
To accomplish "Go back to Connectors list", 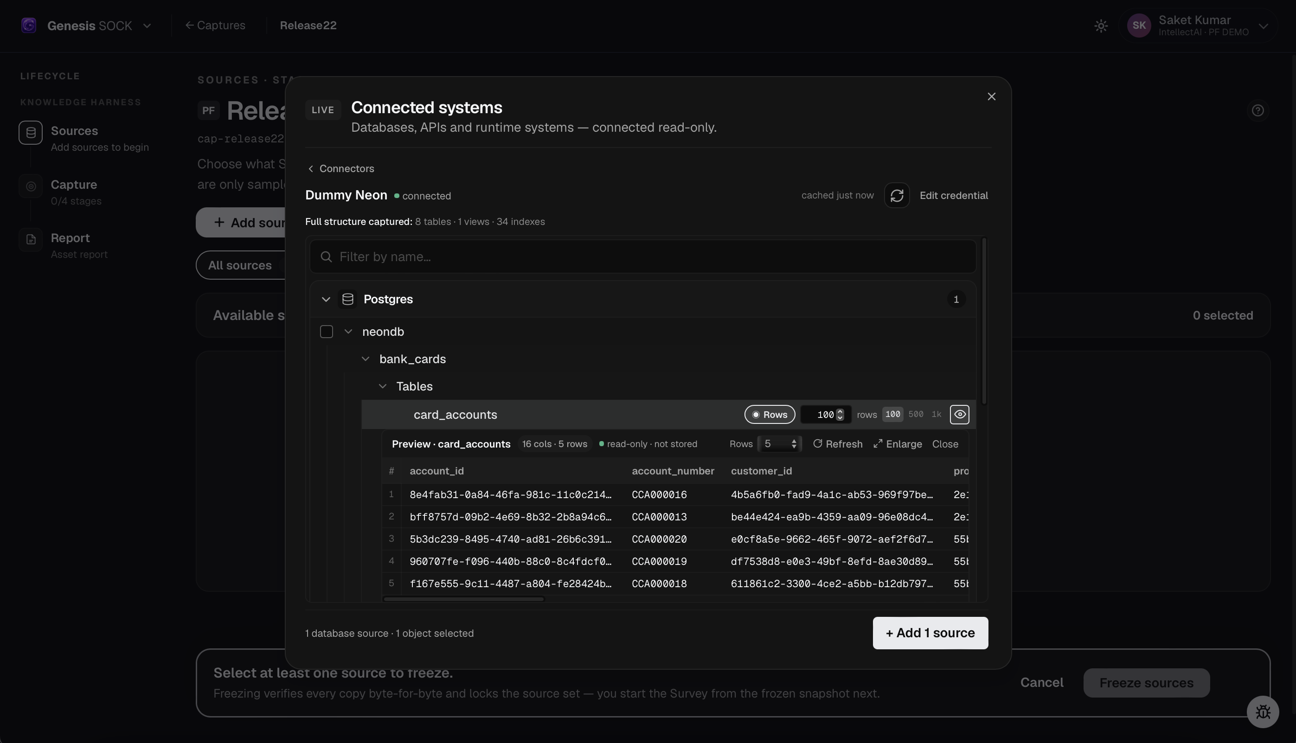I will click(340, 168).
